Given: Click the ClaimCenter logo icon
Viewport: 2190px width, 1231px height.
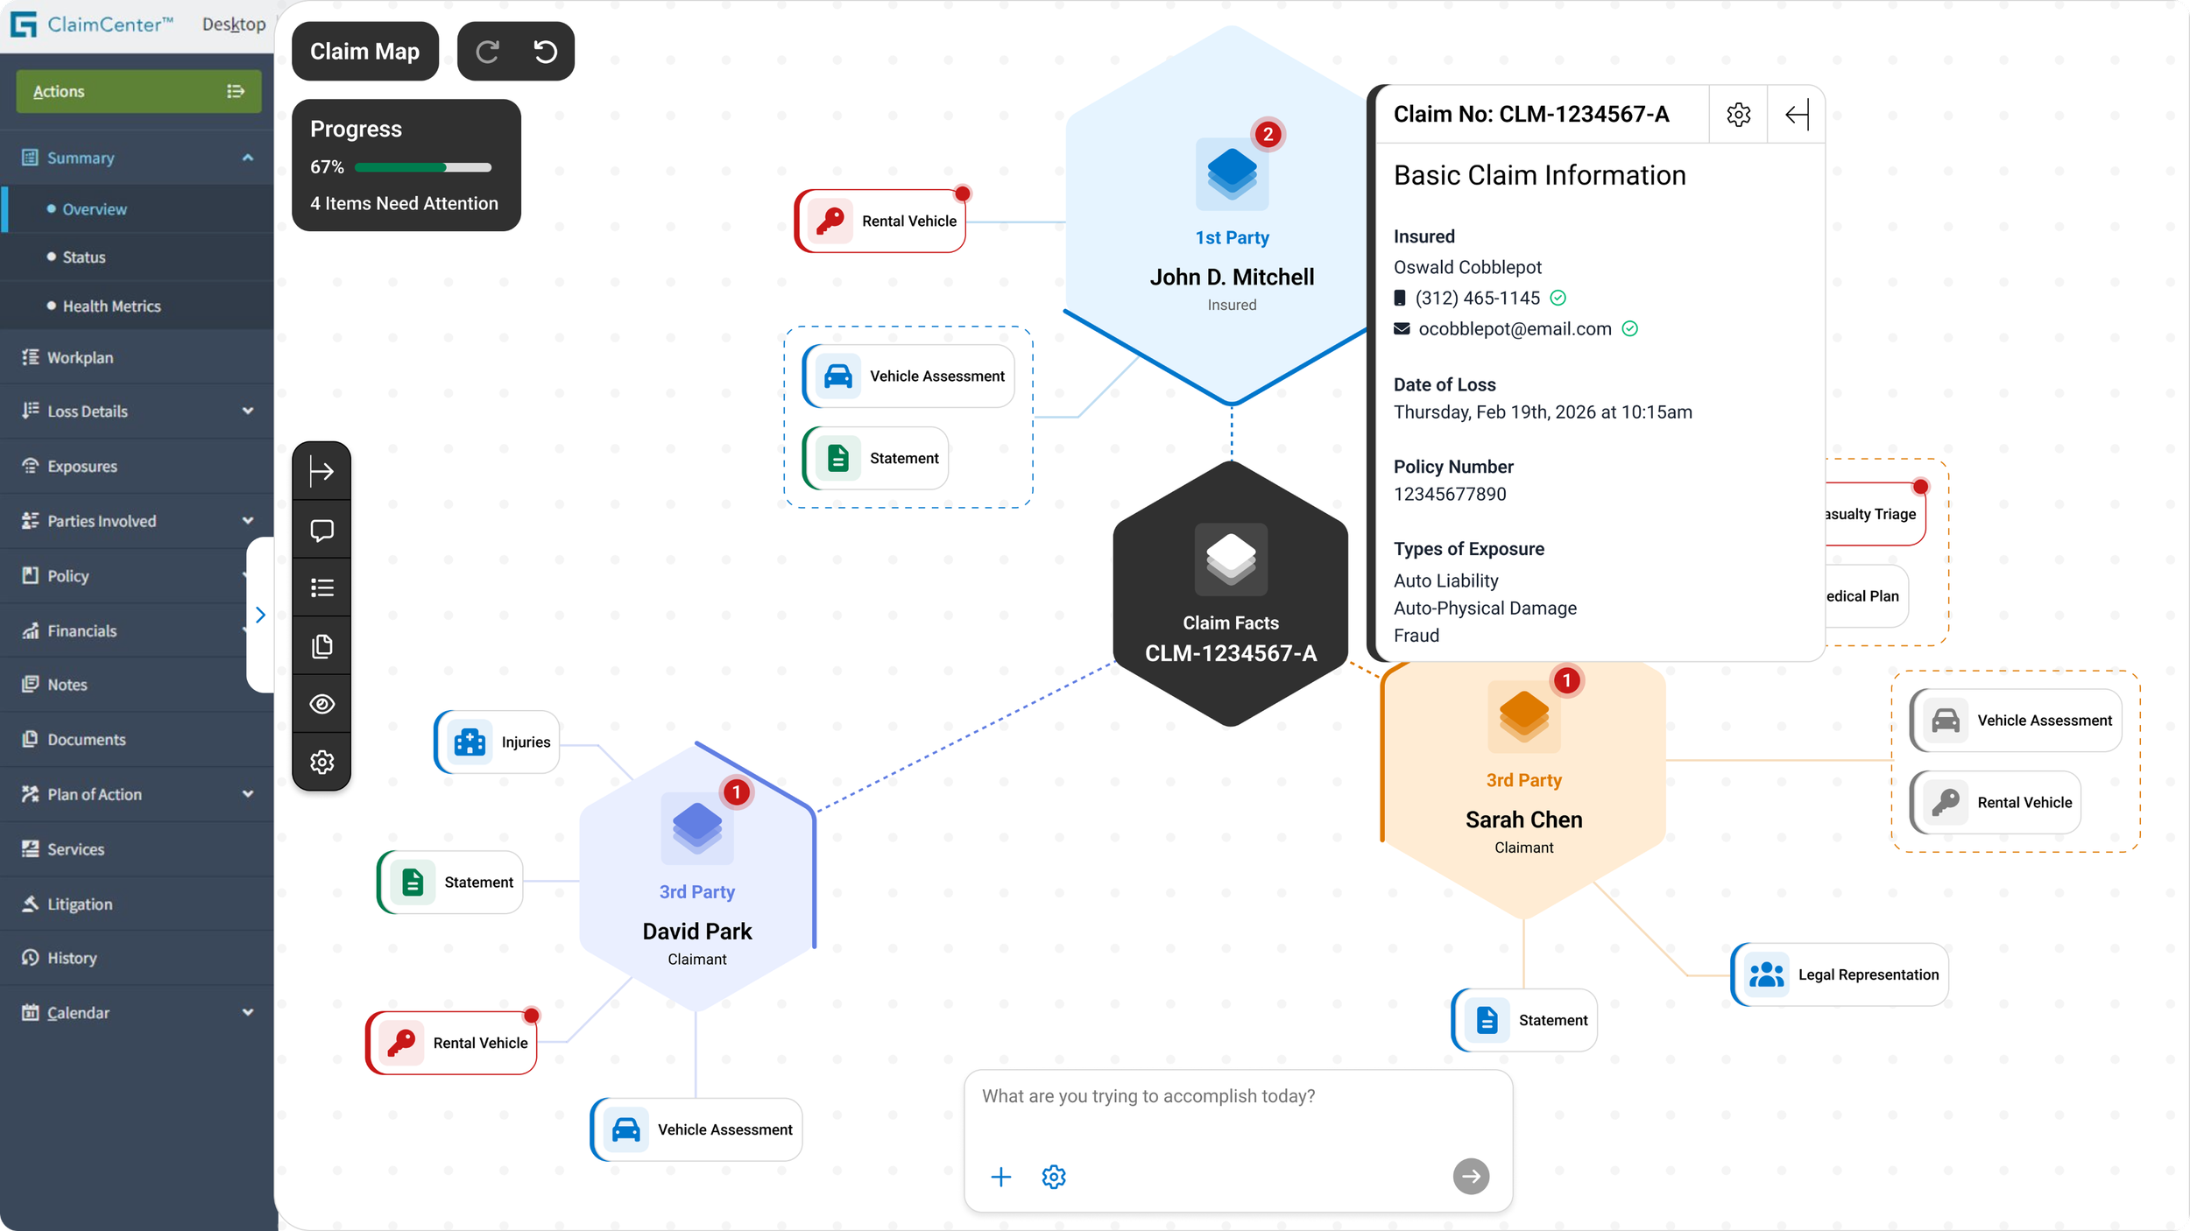Looking at the screenshot, I should click(24, 25).
